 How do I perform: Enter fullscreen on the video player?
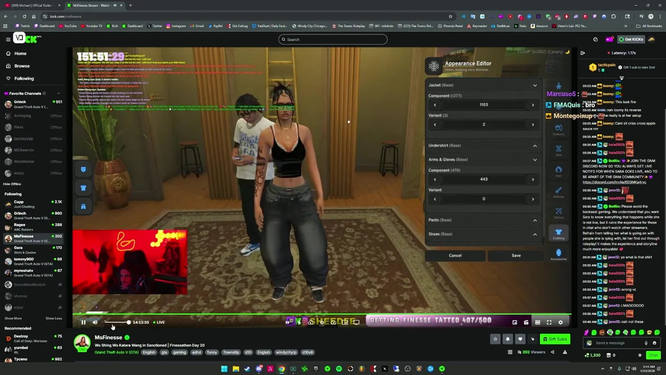[x=549, y=322]
